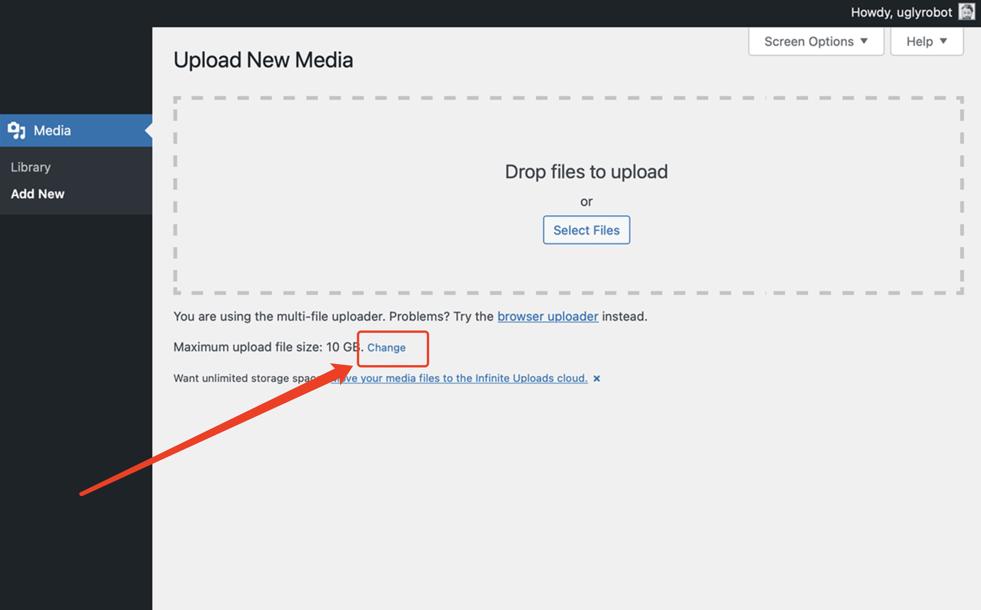
Task: Click the Media camera-and-music icon in sidebar
Action: (x=16, y=130)
